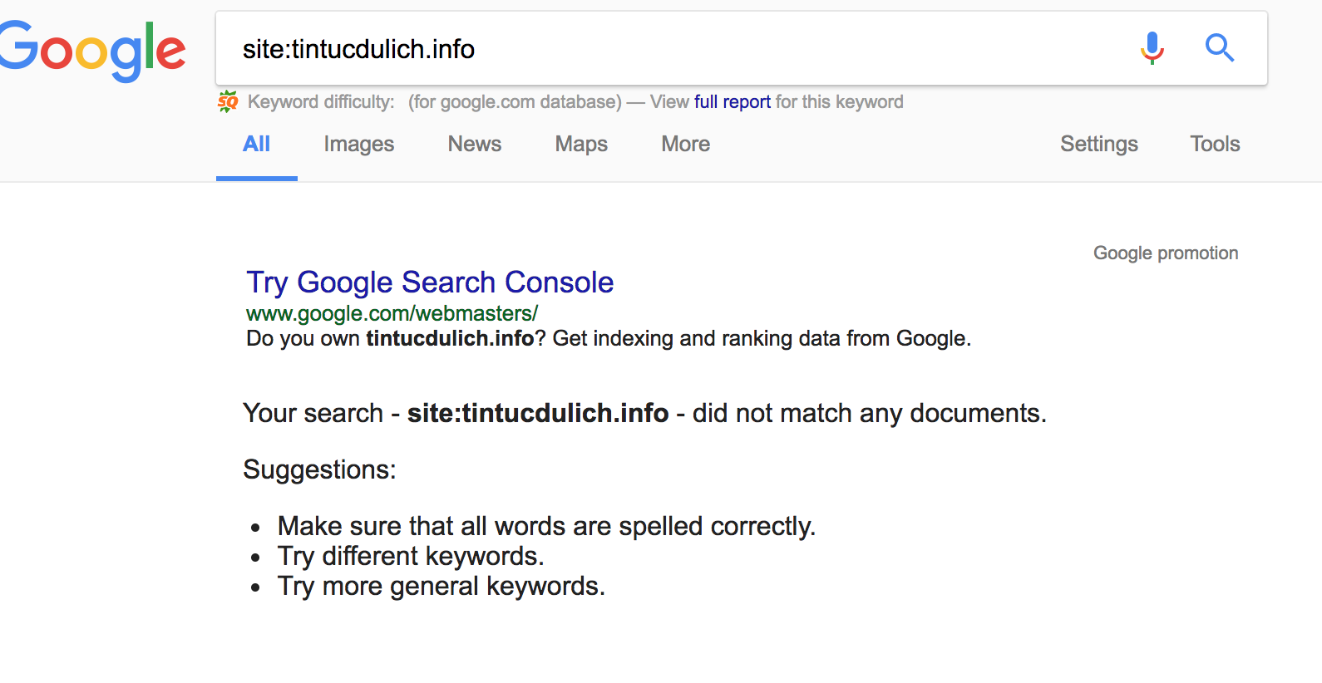Click 'Try different keywords.' suggestion
The width and height of the screenshot is (1322, 683).
pyautogui.click(x=411, y=556)
